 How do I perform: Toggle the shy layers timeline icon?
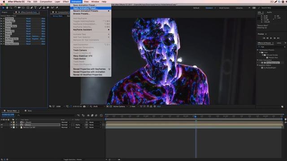coord(88,115)
